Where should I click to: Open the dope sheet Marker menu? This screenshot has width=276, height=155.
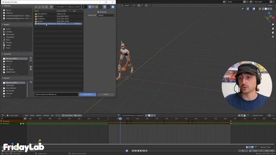39,115
